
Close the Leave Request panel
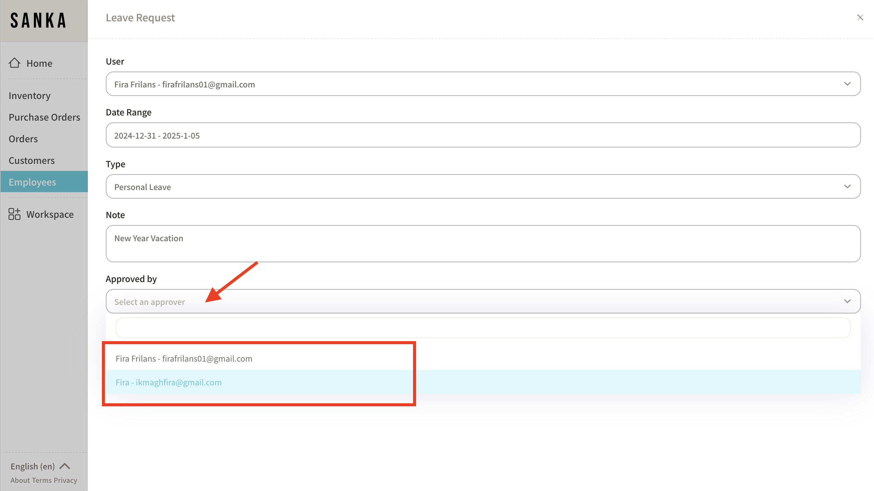tap(860, 18)
